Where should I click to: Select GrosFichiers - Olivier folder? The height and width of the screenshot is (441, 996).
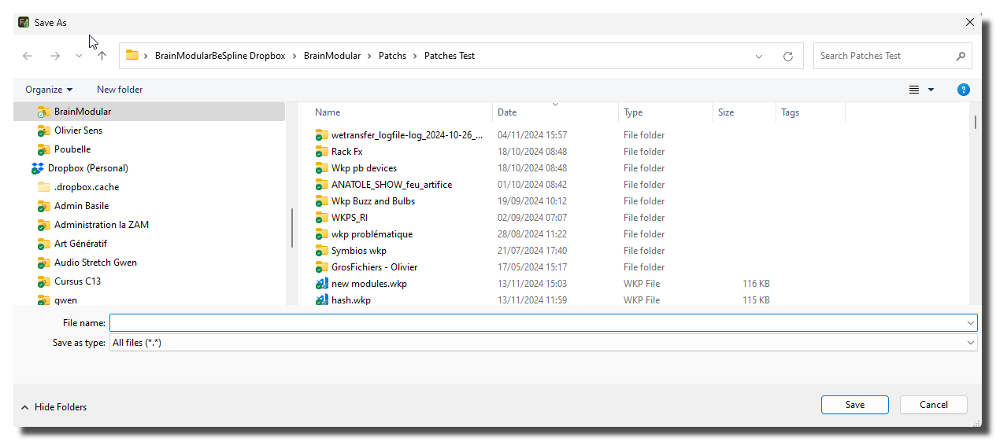tap(374, 267)
